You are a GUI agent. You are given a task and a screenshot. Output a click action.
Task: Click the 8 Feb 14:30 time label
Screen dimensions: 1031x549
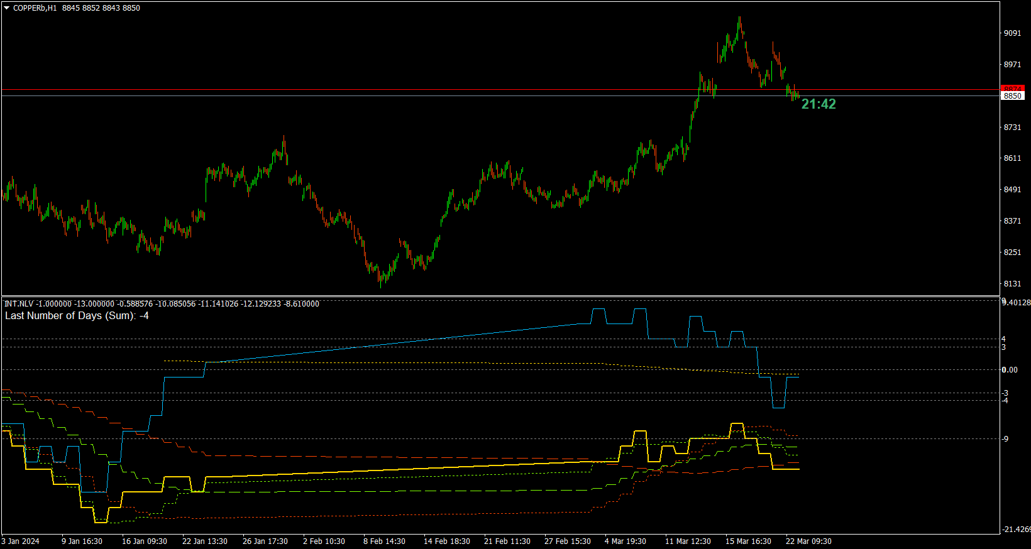384,541
